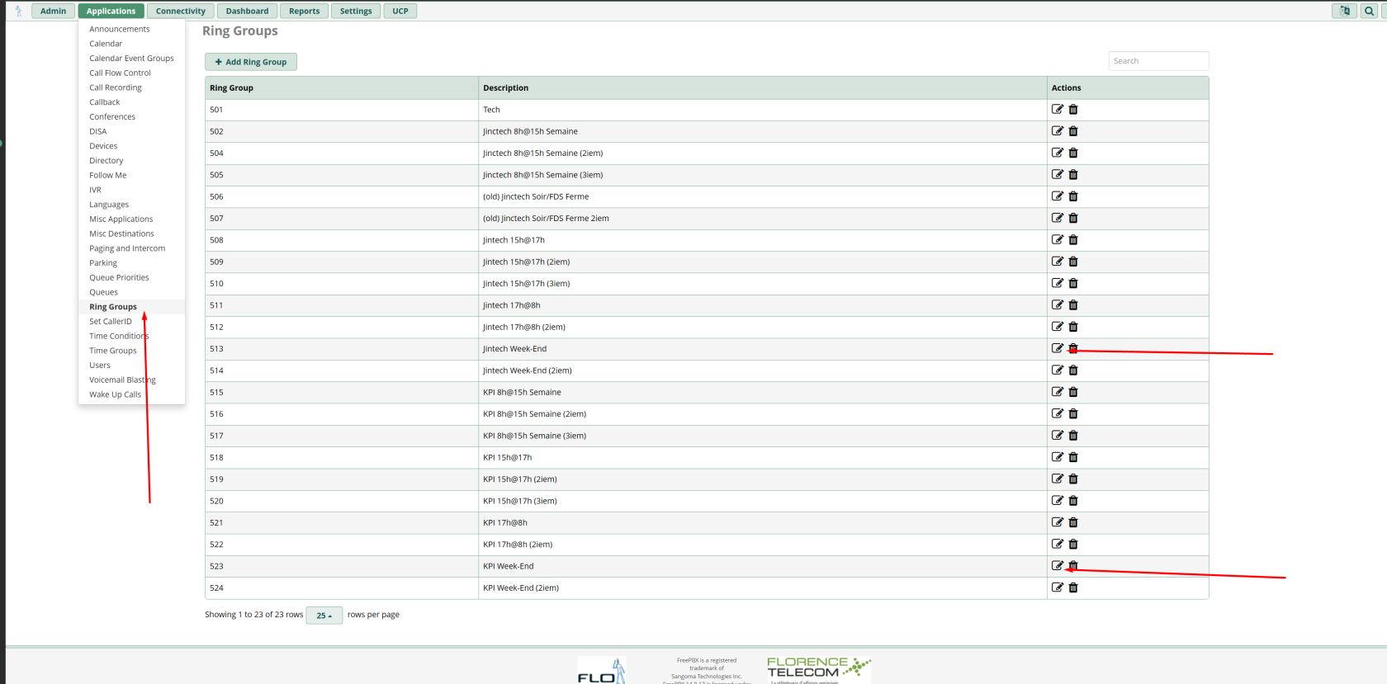The width and height of the screenshot is (1387, 684).
Task: Select Wake Up Calls menu entry
Action: click(x=116, y=394)
